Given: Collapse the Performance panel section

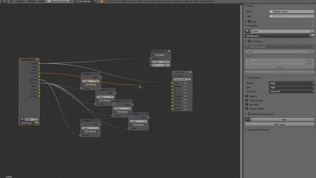Looking at the screenshot, I should click(x=246, y=78).
